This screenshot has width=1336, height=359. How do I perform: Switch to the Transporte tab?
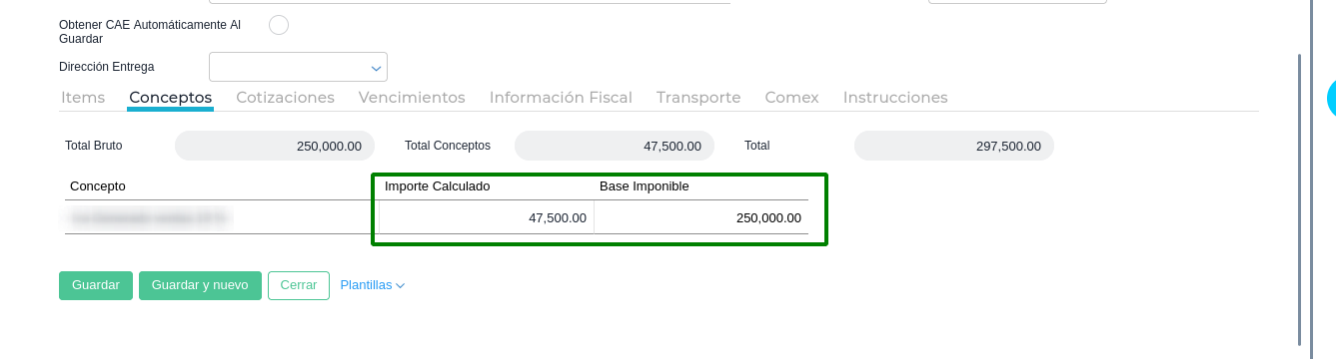pyautogui.click(x=698, y=98)
